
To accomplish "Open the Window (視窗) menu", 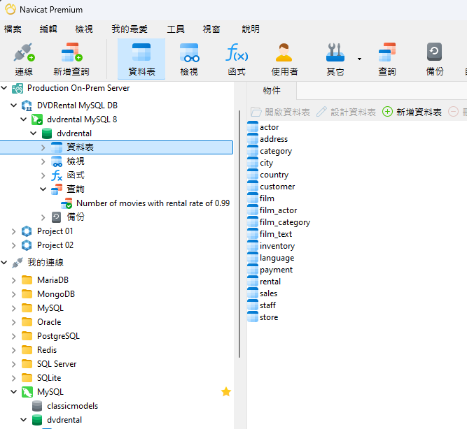I will pyautogui.click(x=211, y=29).
